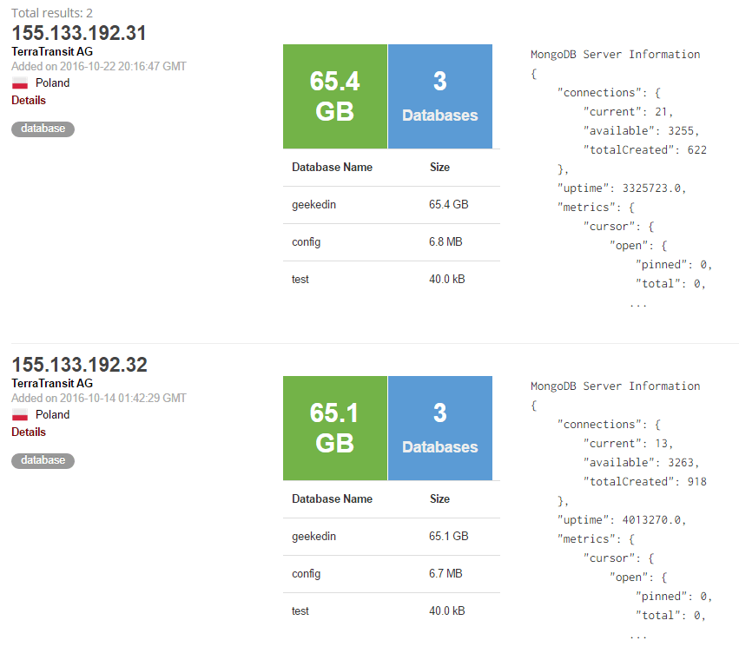Viewport: 739px width, 660px height.
Task: Click the green 65.1 GB tile for second server
Action: click(334, 428)
